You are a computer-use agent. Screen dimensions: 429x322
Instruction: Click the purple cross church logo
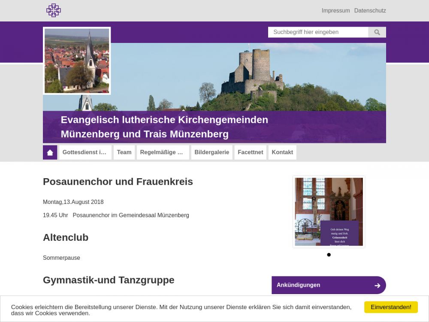coord(54,10)
